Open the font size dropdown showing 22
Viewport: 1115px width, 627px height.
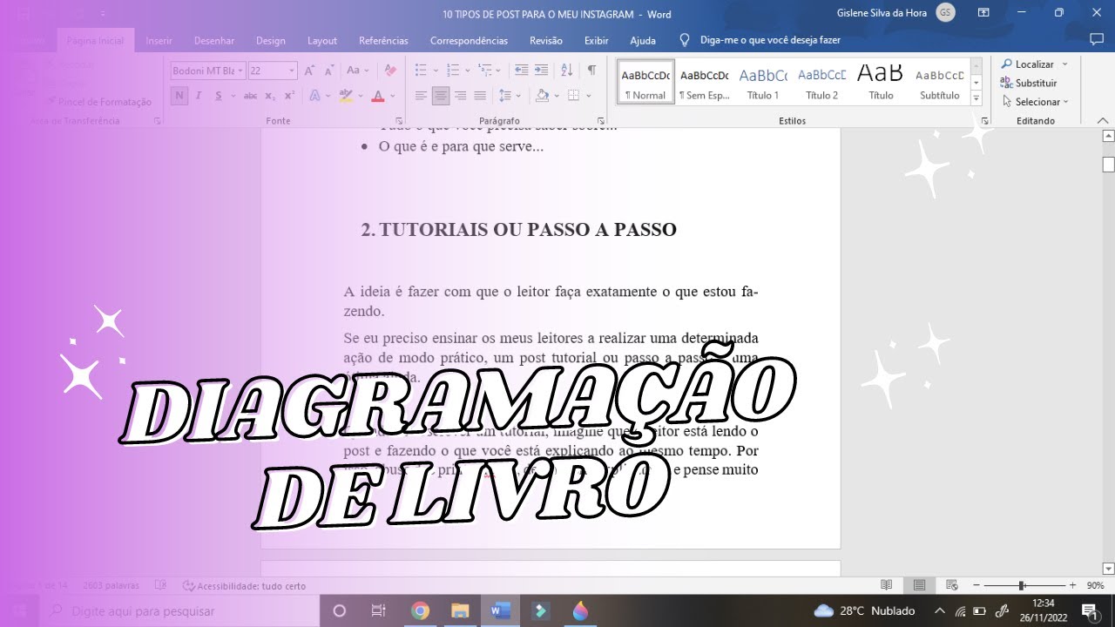click(x=292, y=71)
